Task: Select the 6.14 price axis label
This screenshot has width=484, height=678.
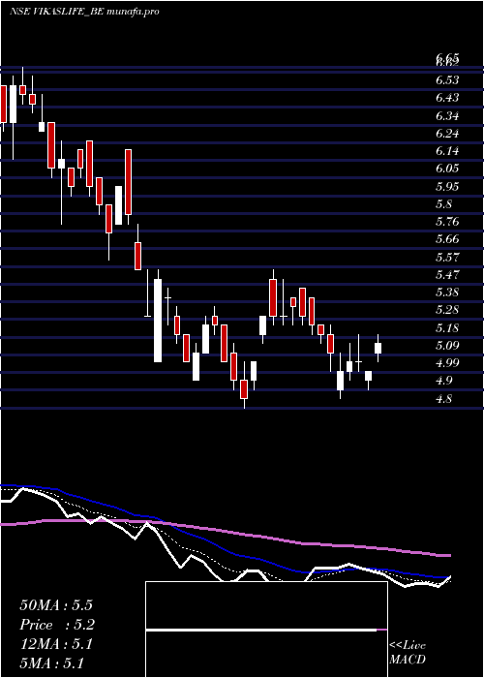Action: pyautogui.click(x=447, y=151)
